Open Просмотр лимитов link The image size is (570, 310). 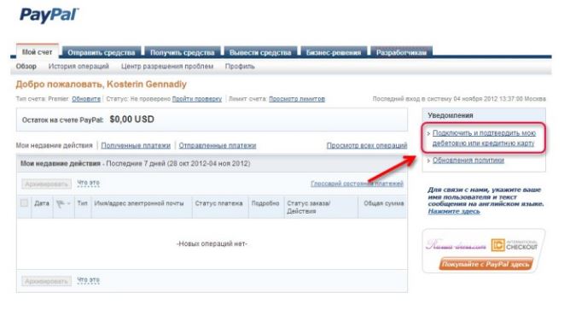click(297, 99)
